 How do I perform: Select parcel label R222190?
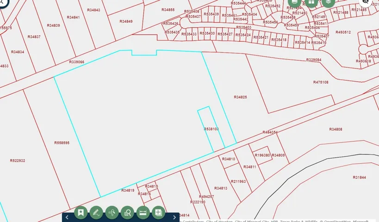tap(198, 202)
